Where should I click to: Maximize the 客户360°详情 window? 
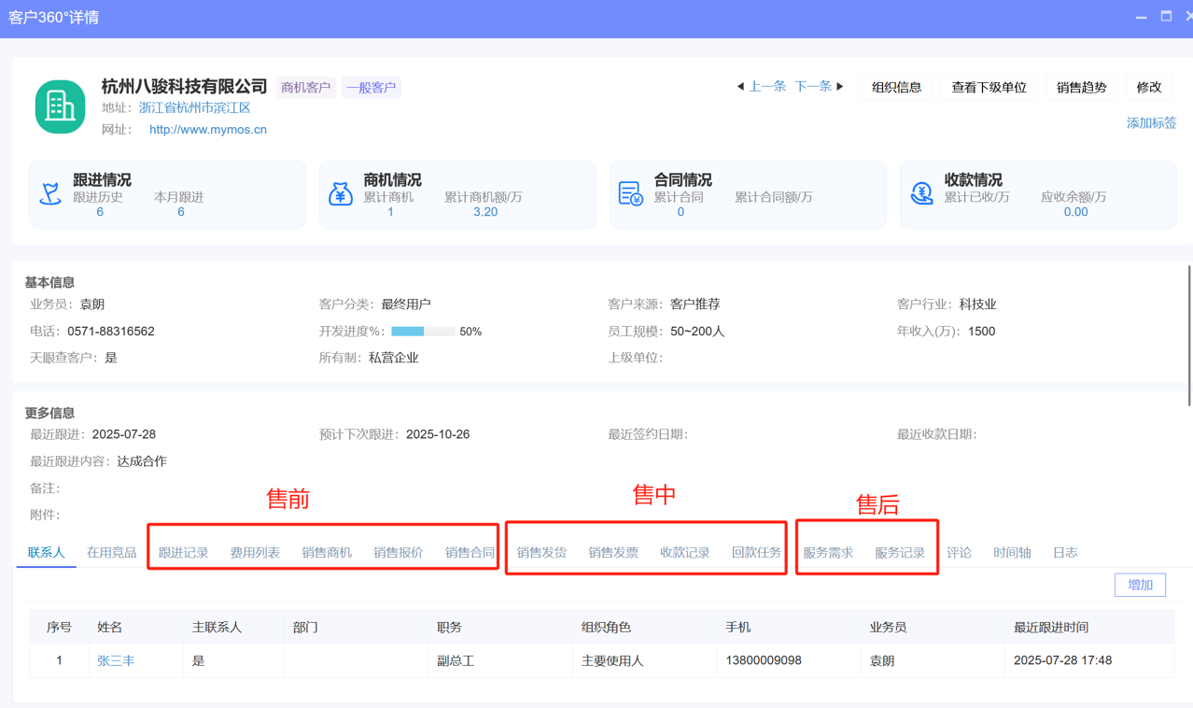[x=1166, y=17]
